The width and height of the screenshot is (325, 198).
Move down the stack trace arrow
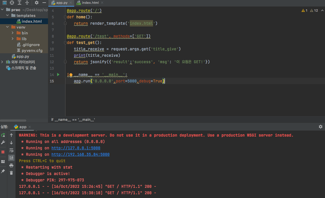point(11,143)
